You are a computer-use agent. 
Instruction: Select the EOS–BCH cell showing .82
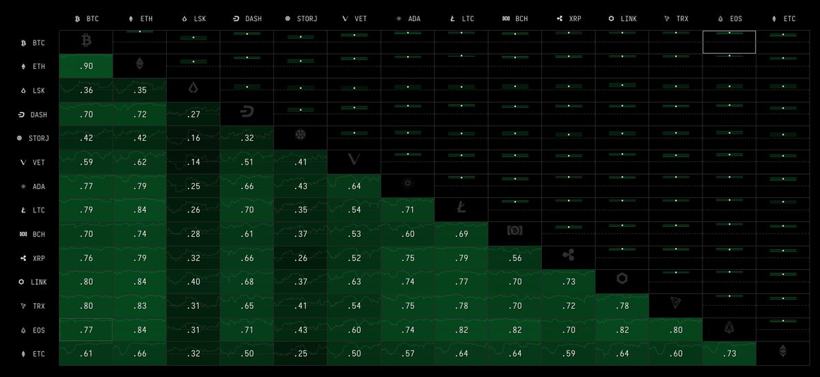(x=515, y=330)
